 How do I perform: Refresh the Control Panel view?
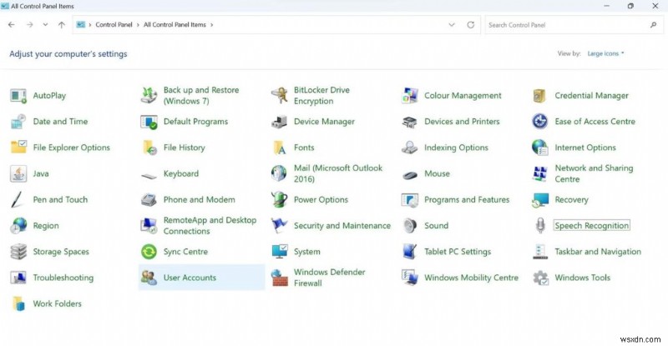tap(470, 25)
